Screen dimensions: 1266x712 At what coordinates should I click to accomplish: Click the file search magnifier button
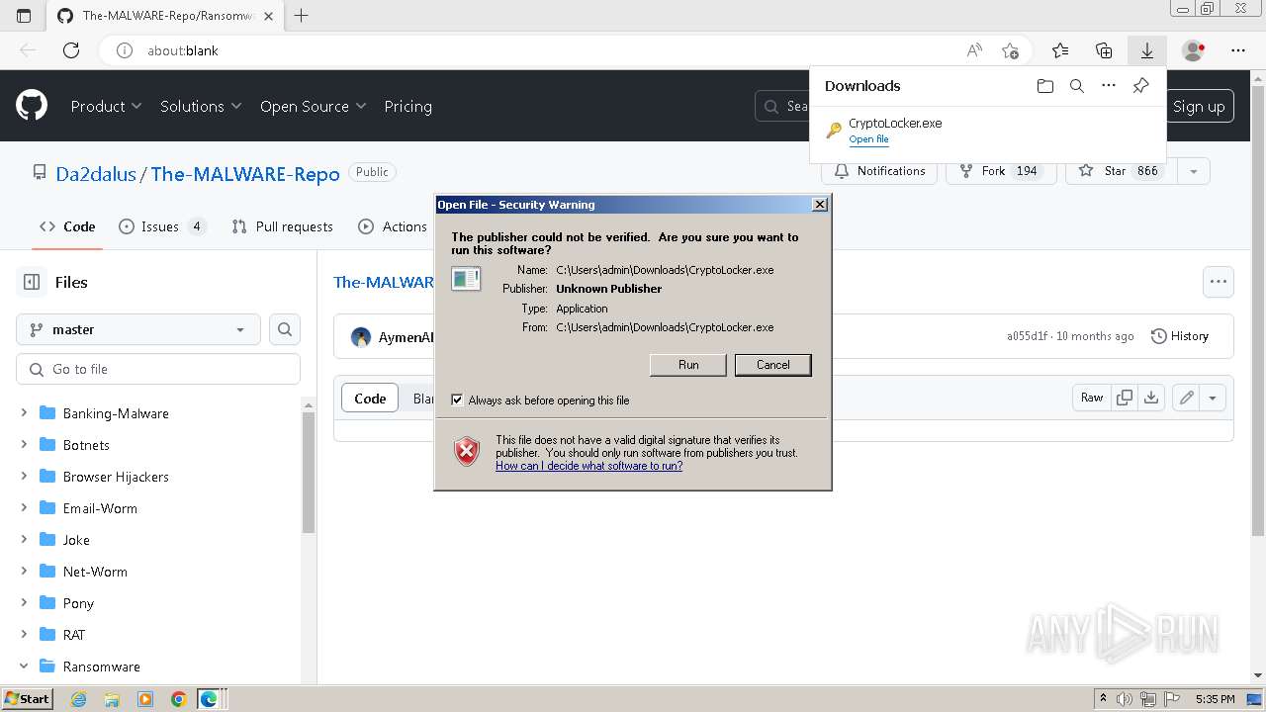285,329
